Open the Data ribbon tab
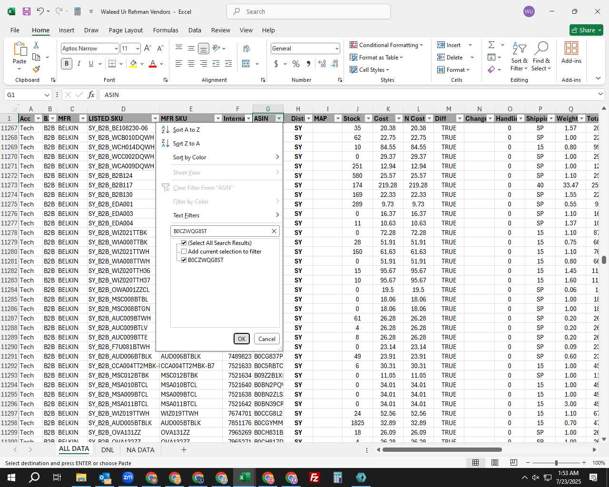The width and height of the screenshot is (609, 487). (195, 30)
